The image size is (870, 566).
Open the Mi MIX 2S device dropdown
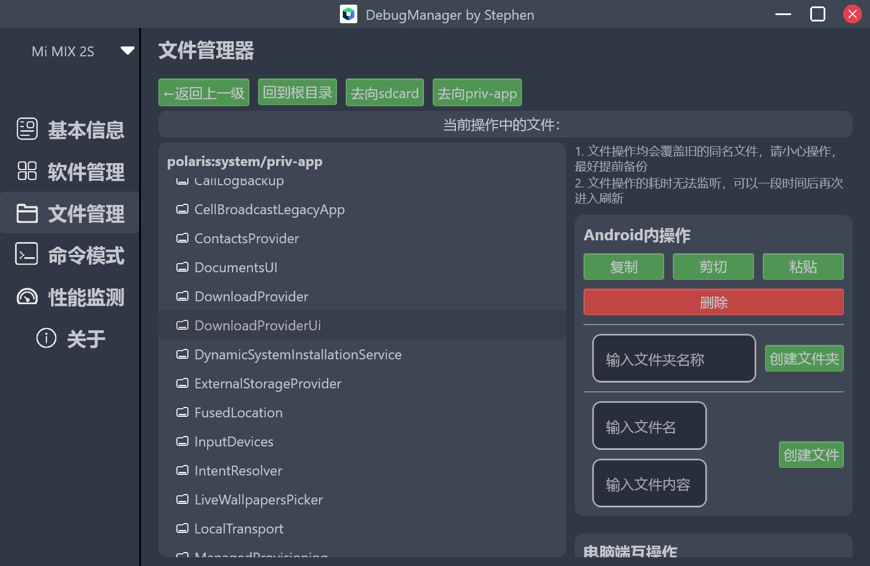click(127, 50)
